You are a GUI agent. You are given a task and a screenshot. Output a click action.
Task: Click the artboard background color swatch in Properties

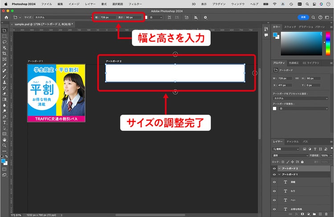tap(275, 109)
